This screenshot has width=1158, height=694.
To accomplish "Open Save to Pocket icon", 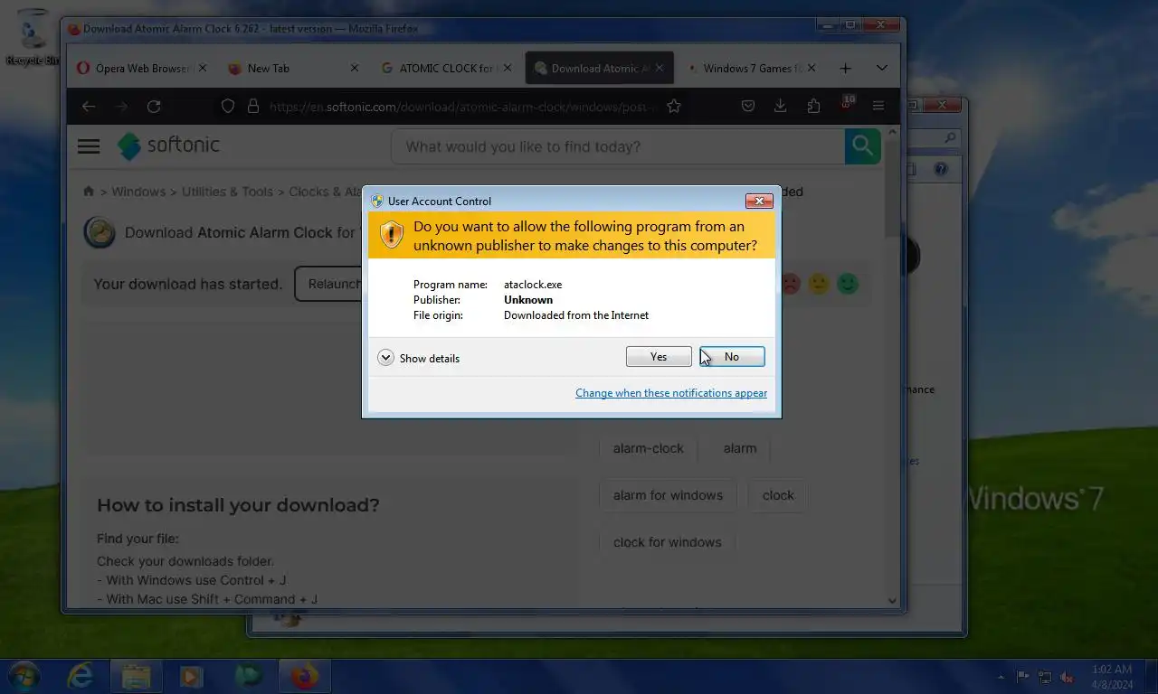I will click(x=748, y=107).
